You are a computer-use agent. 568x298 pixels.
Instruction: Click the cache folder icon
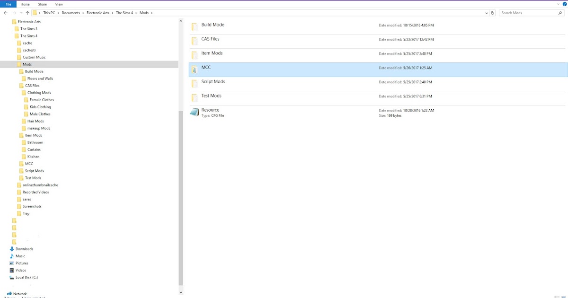[x=19, y=43]
